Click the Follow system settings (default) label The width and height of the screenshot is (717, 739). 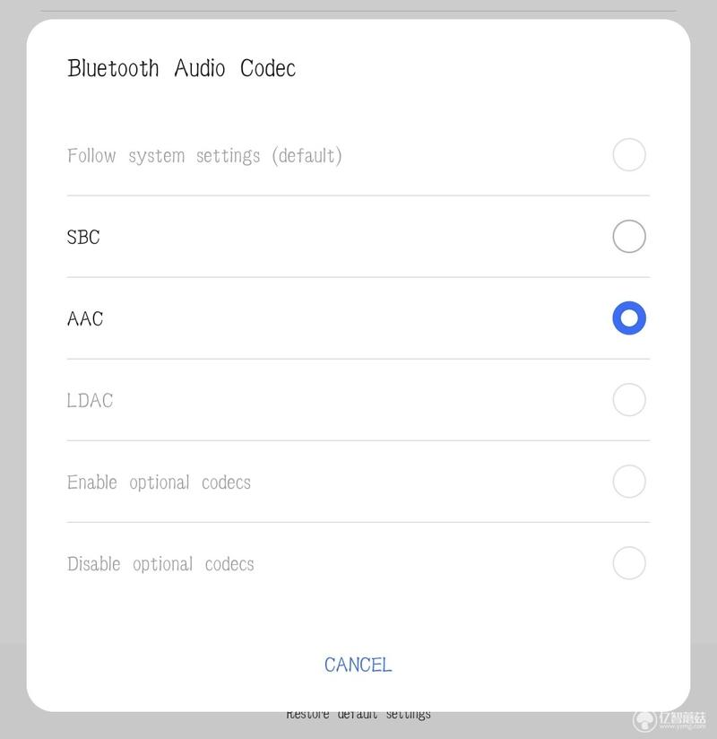(x=204, y=155)
